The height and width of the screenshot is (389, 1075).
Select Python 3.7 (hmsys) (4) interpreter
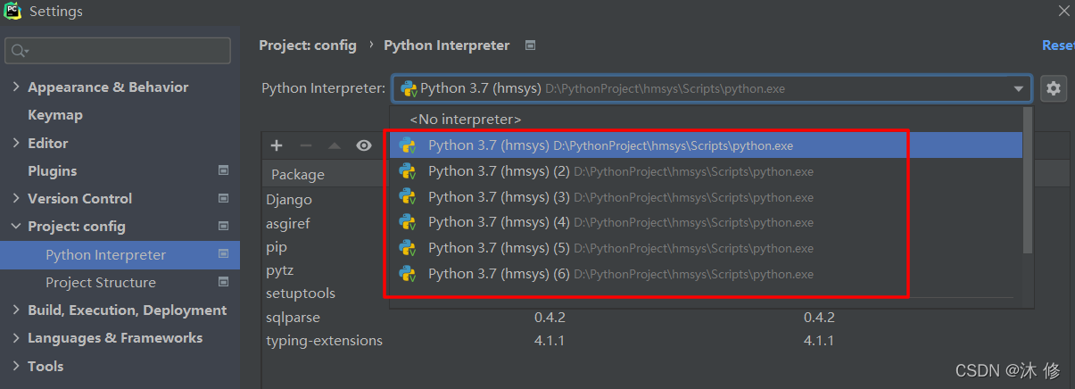706,222
